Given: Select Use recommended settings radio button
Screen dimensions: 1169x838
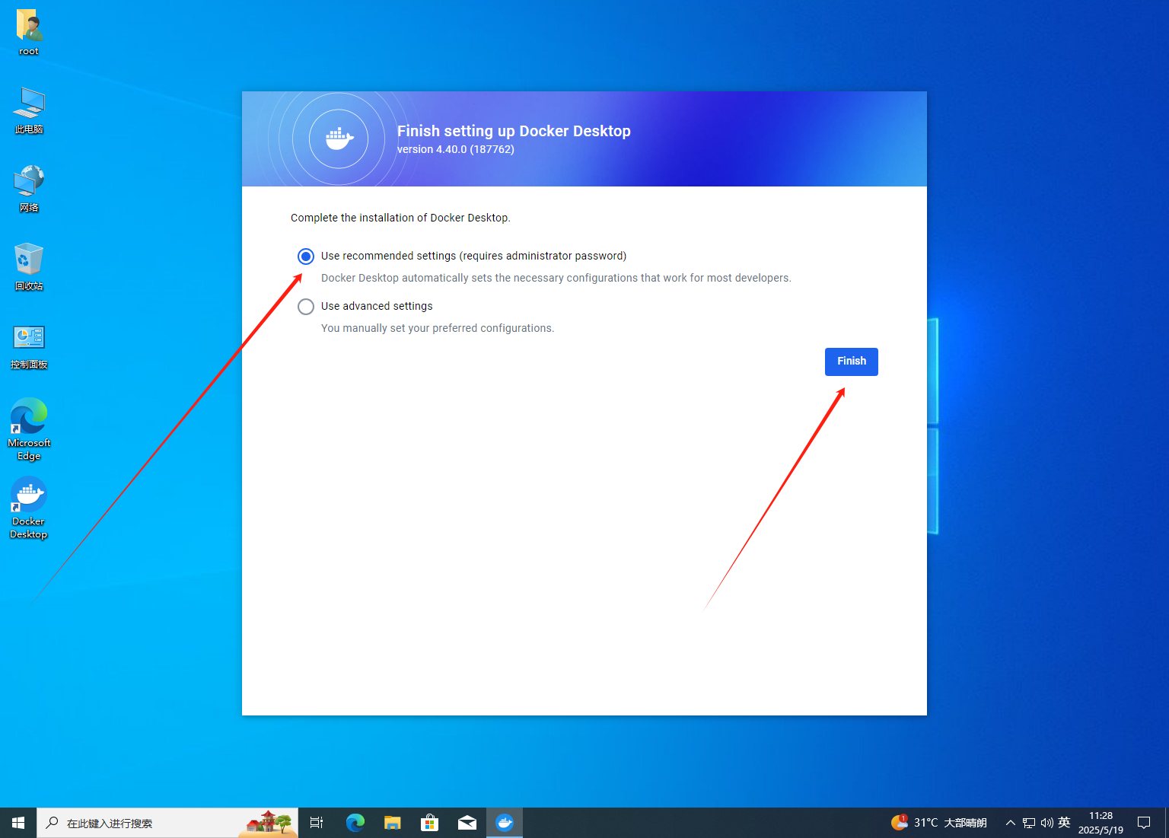Looking at the screenshot, I should 306,256.
